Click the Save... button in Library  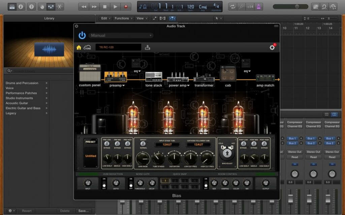84,211
